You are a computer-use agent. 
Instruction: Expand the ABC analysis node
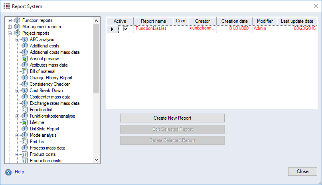point(17,39)
